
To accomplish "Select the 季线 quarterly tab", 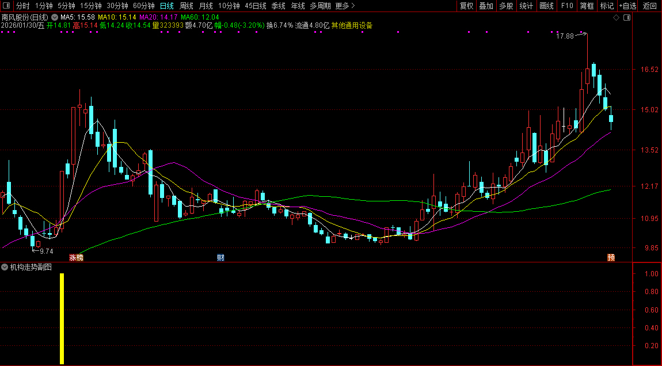I will point(278,6).
